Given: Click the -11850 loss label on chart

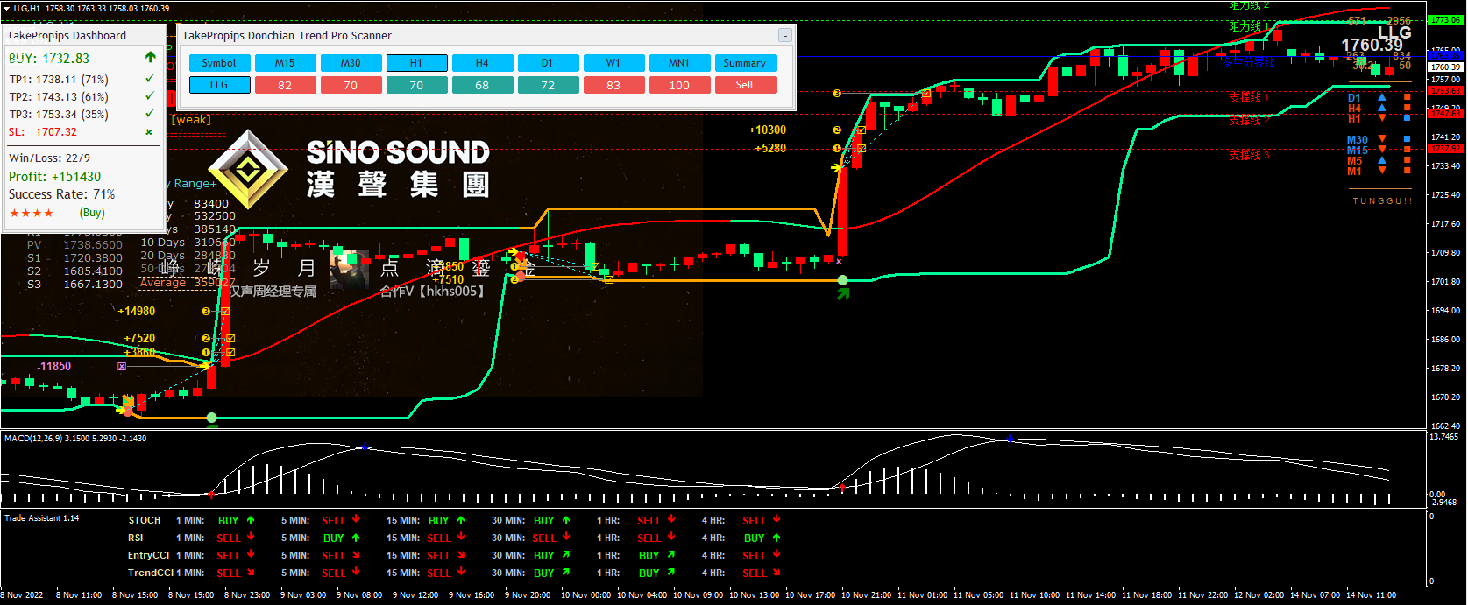Looking at the screenshot, I should point(54,366).
